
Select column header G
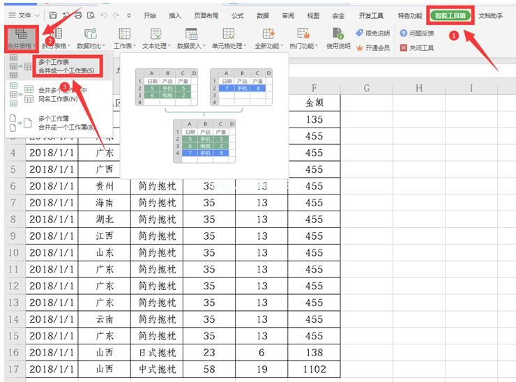(x=366, y=88)
